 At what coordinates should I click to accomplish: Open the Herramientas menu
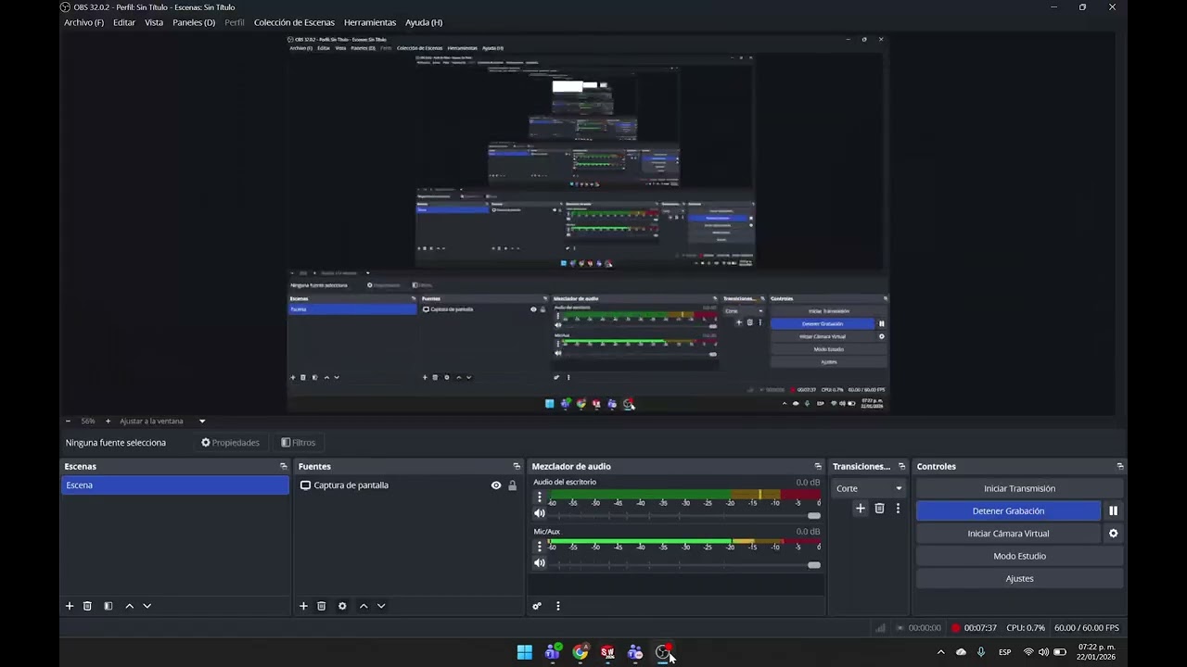coord(370,22)
